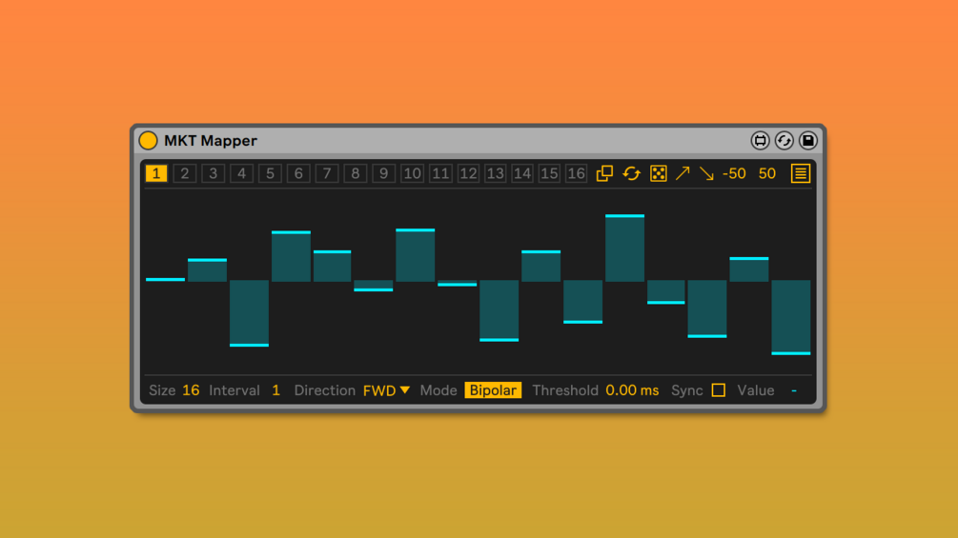Viewport: 958px width, 538px height.
Task: Select preset slot 3
Action: 214,173
